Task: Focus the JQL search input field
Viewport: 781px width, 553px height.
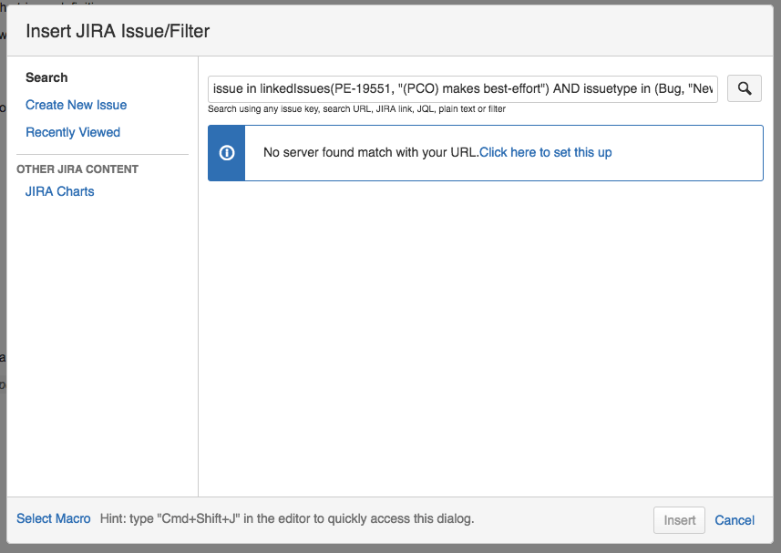Action: click(x=463, y=89)
